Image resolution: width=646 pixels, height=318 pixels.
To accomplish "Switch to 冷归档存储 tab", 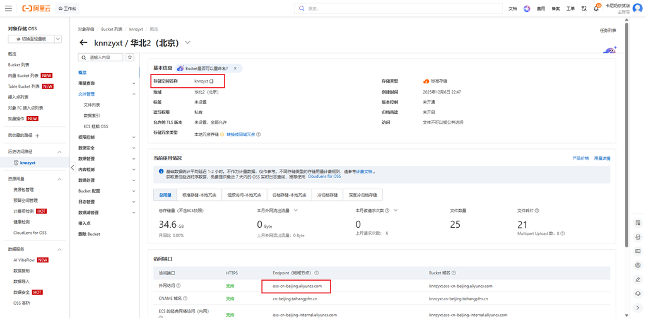I will pos(327,195).
